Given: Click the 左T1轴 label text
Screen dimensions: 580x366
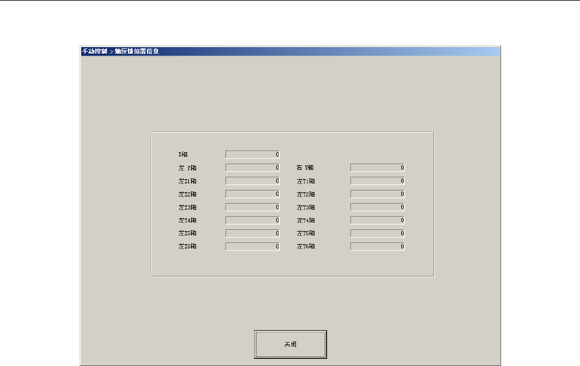Looking at the screenshot, I should (x=306, y=181).
